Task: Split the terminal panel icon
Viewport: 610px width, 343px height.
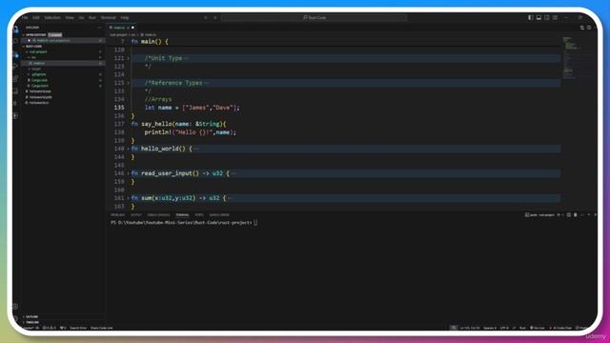Action: [x=568, y=214]
